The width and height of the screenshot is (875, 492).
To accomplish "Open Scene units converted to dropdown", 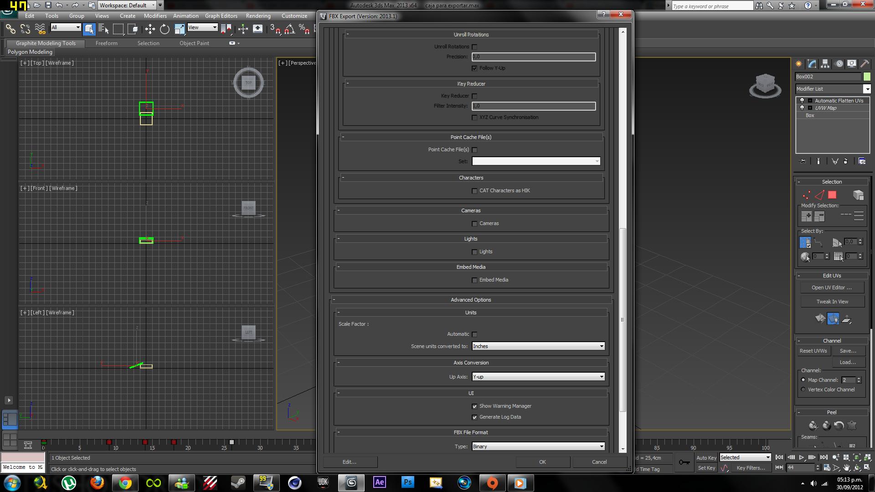I will (x=538, y=346).
